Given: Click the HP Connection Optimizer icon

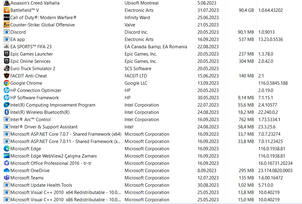Looking at the screenshot, I should pos(7,90).
